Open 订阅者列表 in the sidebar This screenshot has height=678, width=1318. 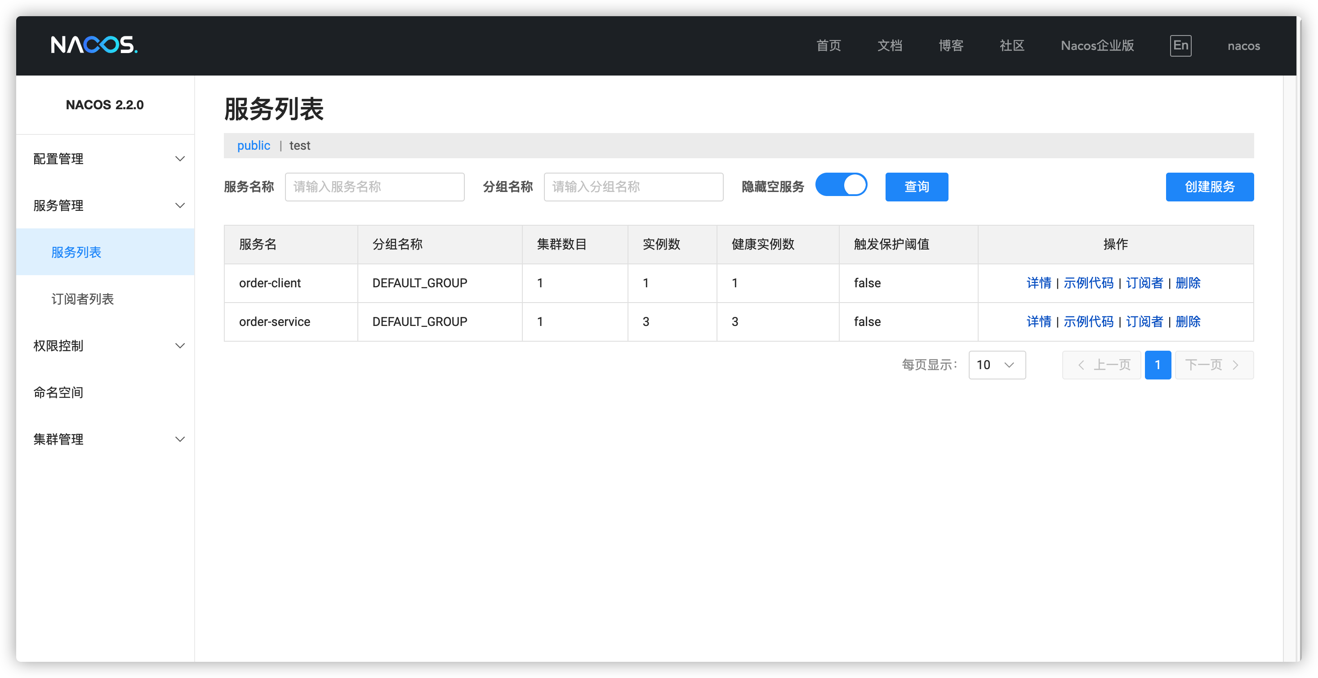82,299
